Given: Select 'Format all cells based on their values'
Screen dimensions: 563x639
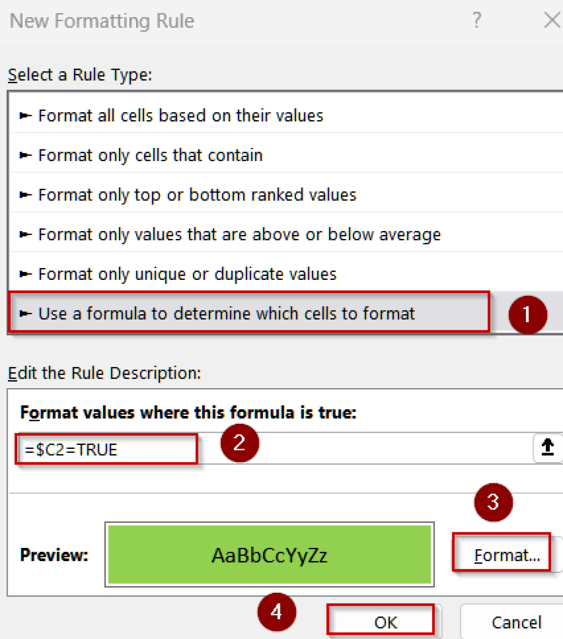Looking at the screenshot, I should [180, 116].
